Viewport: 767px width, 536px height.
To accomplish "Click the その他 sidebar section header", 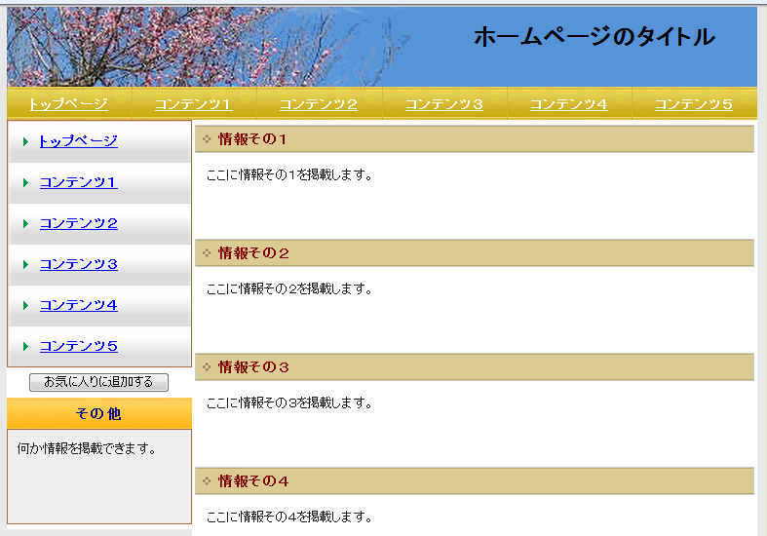I will (x=98, y=414).
